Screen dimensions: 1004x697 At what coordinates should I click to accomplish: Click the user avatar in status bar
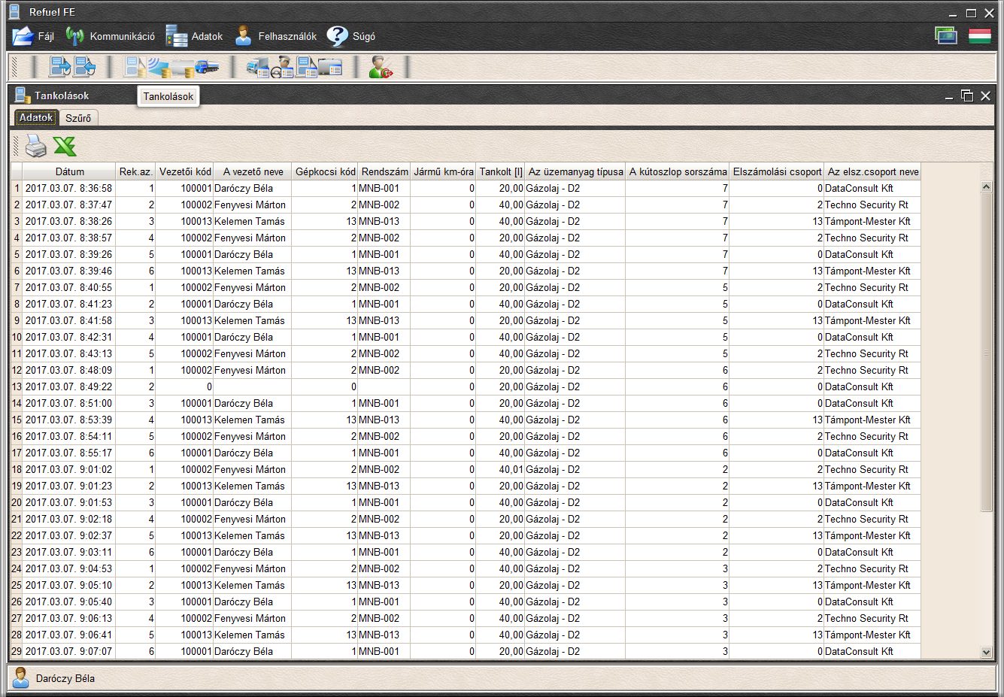[21, 677]
